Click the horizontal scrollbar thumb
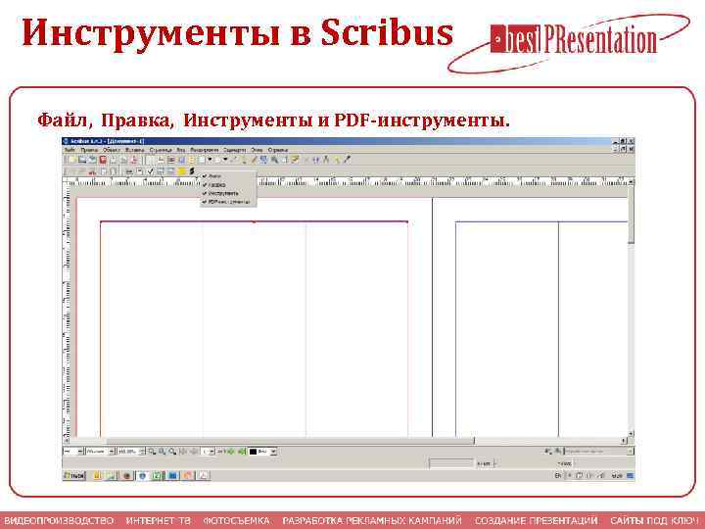The width and height of the screenshot is (705, 529). coord(291,441)
